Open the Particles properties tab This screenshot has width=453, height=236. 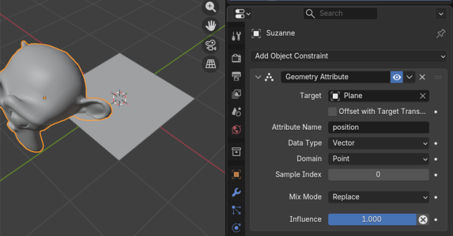click(236, 210)
